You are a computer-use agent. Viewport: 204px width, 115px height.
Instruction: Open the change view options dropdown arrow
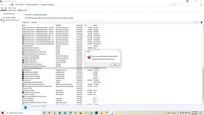pos(198,22)
